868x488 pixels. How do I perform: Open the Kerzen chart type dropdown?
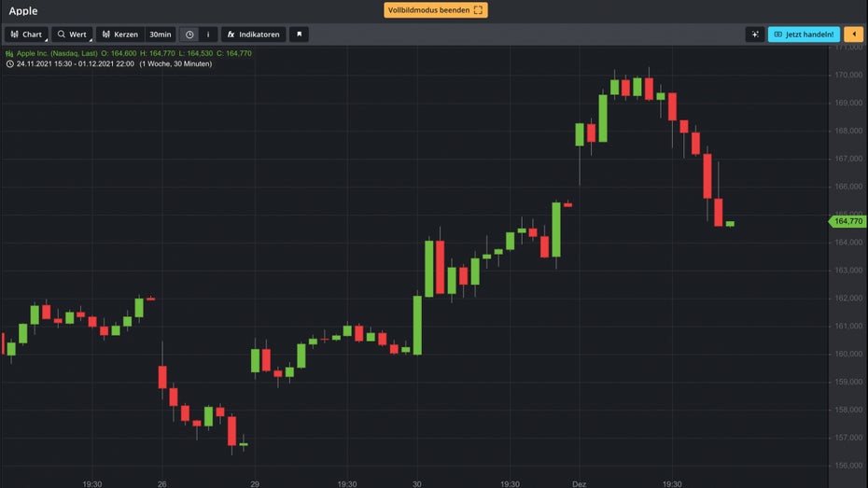pyautogui.click(x=119, y=35)
